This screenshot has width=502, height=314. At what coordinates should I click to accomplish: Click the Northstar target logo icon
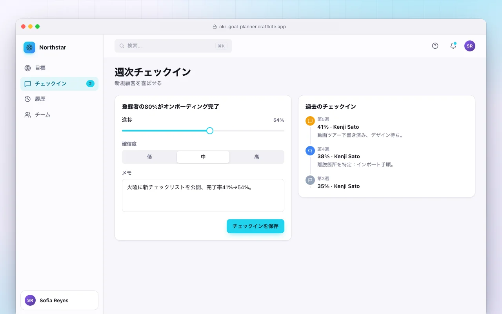[x=29, y=47]
